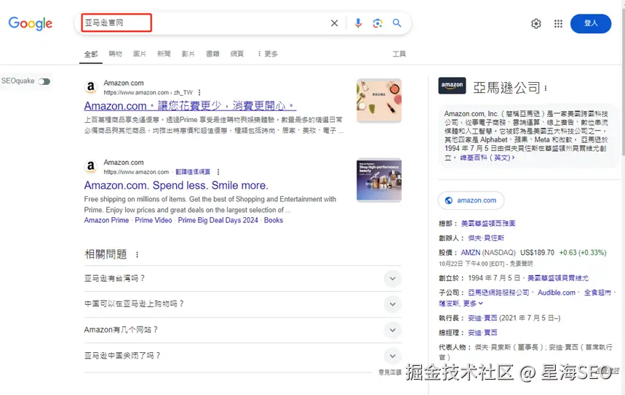Open the 工具 search tools

[399, 54]
